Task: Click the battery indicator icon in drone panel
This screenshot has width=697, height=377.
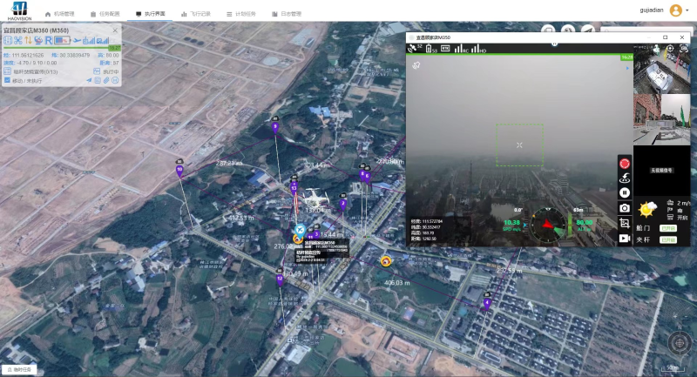Action: click(63, 41)
